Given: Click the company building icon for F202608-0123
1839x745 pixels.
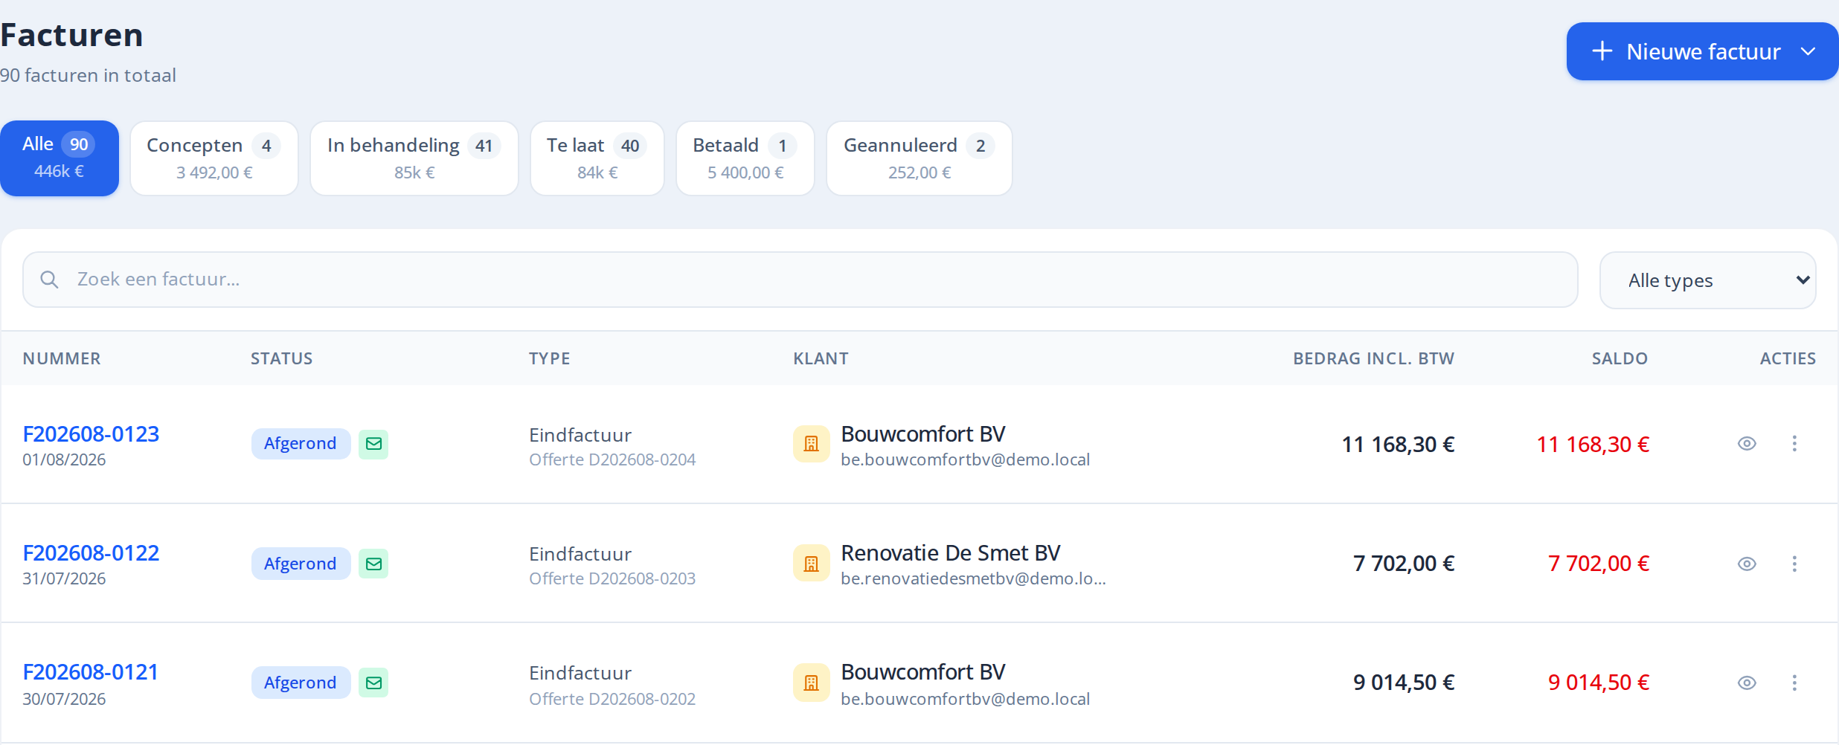Looking at the screenshot, I should pos(811,444).
